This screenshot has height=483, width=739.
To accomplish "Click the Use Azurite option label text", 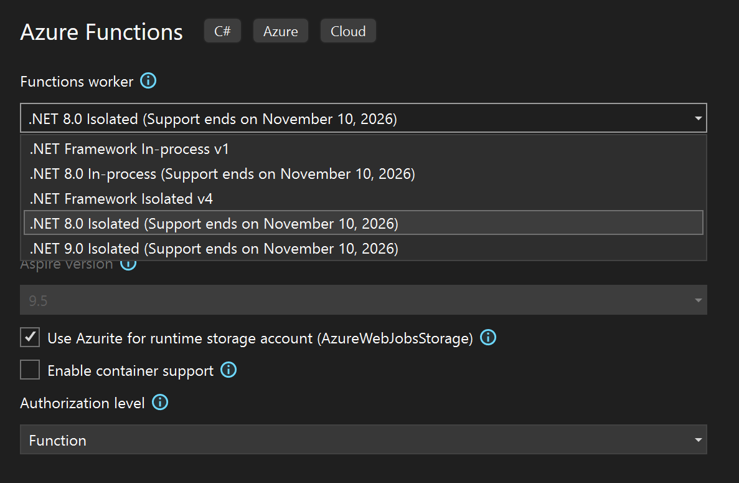I will pos(260,338).
